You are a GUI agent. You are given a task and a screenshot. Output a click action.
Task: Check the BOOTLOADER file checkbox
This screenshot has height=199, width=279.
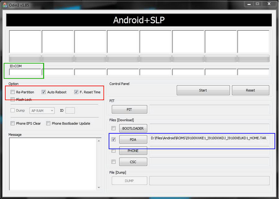[114, 128]
